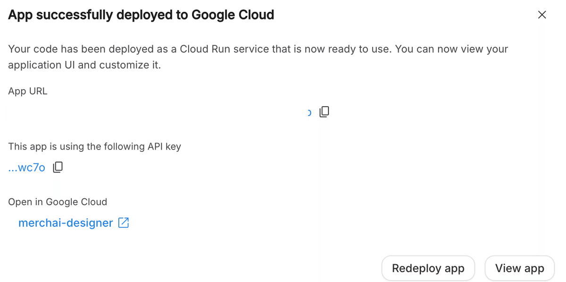The image size is (566, 282).
Task: Click the 'Open in Google Cloud' label
Action: point(58,202)
